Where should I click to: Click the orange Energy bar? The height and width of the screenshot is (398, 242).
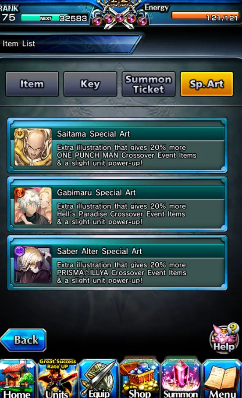(x=205, y=16)
